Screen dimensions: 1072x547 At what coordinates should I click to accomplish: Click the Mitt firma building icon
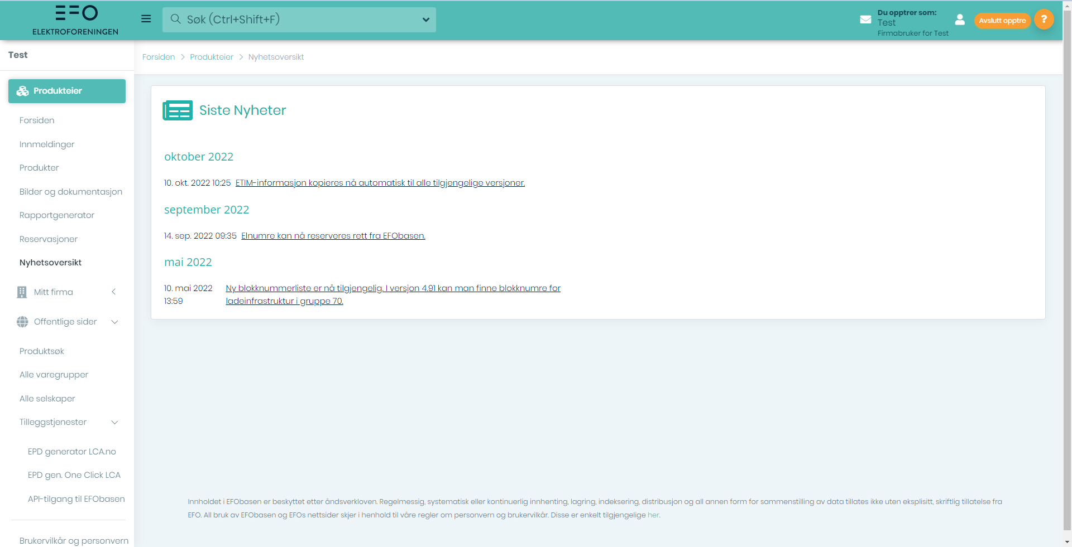point(22,292)
